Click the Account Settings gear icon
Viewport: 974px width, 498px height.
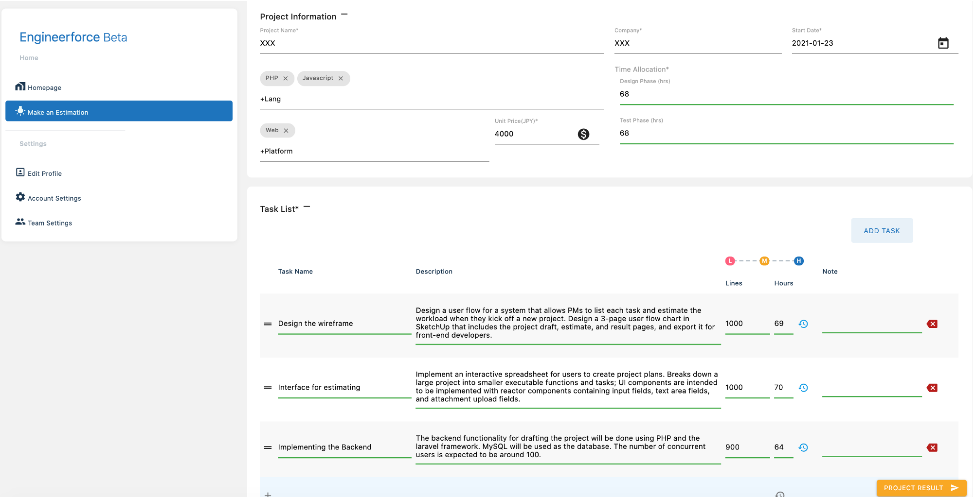point(20,197)
